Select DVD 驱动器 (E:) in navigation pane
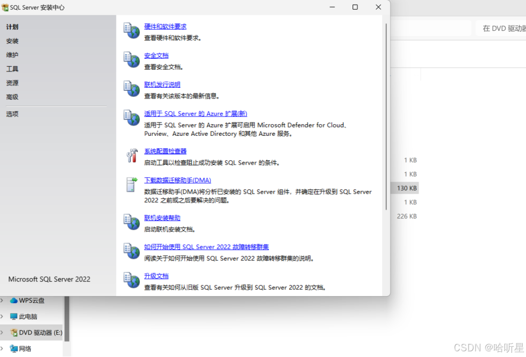This screenshot has height=357, width=526. (31, 332)
